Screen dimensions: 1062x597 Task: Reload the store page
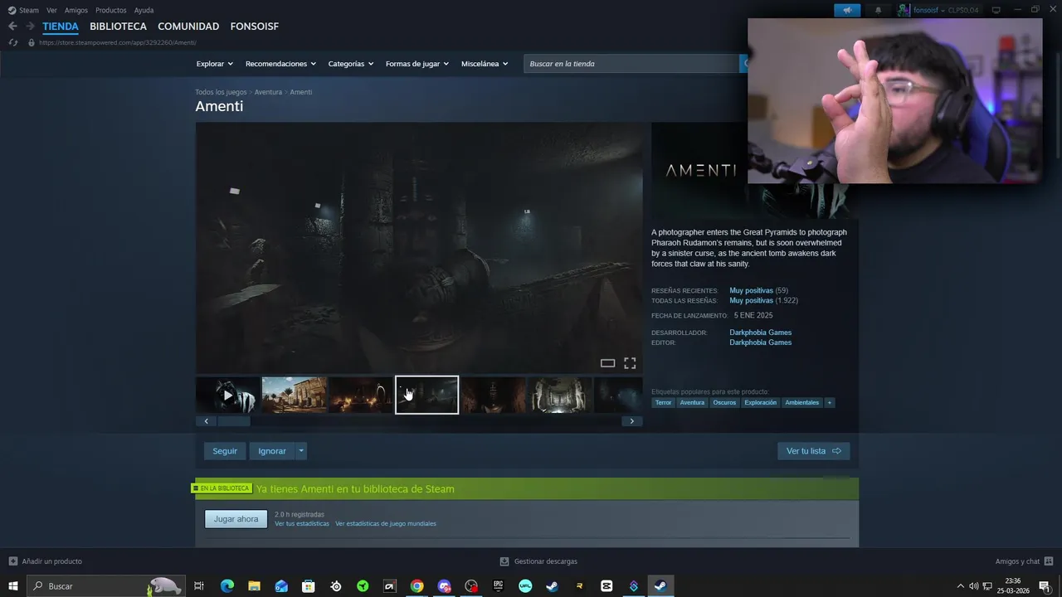12,42
